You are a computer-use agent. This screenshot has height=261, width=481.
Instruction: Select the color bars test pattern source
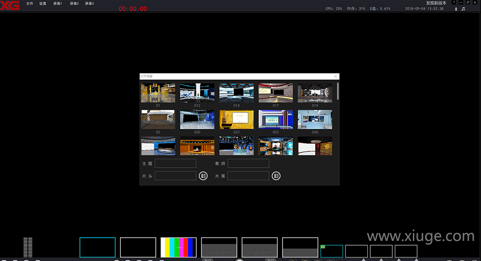click(x=178, y=247)
